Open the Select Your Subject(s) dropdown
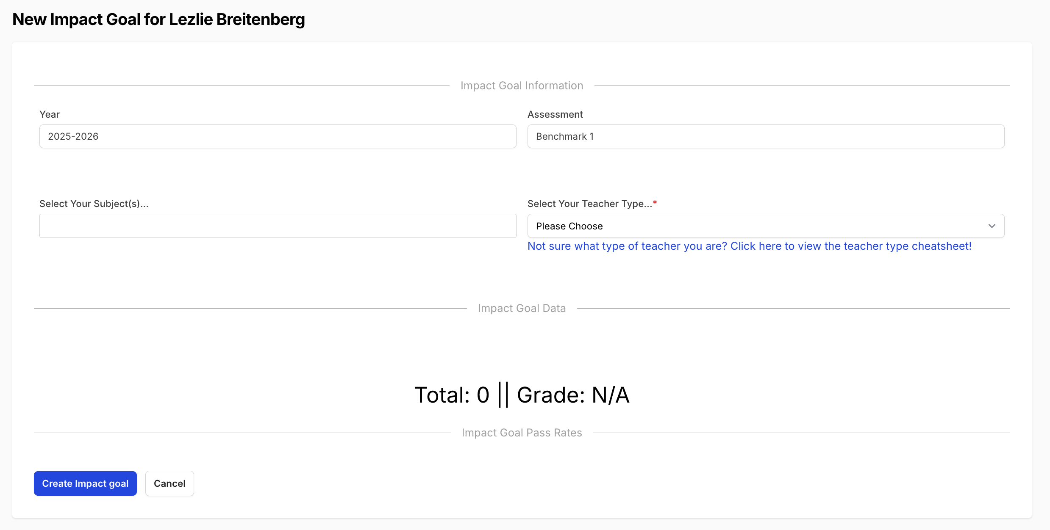This screenshot has height=530, width=1050. coord(277,226)
